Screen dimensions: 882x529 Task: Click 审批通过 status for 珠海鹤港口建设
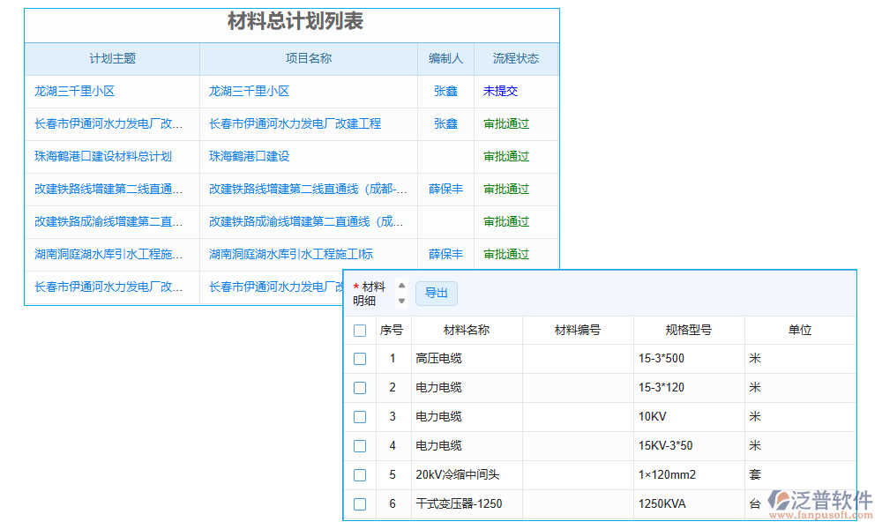tap(506, 156)
